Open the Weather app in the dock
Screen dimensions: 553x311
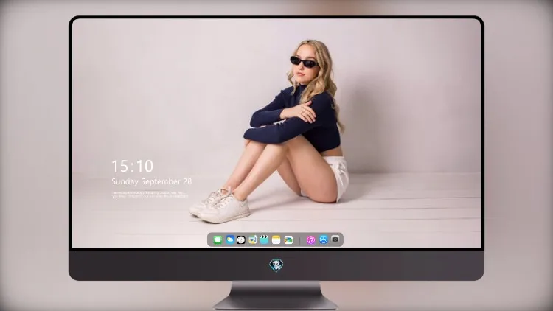(230, 240)
